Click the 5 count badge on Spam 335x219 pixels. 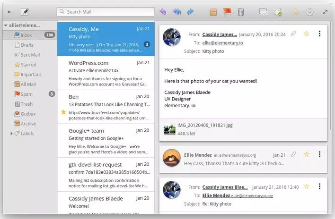pos(52,94)
